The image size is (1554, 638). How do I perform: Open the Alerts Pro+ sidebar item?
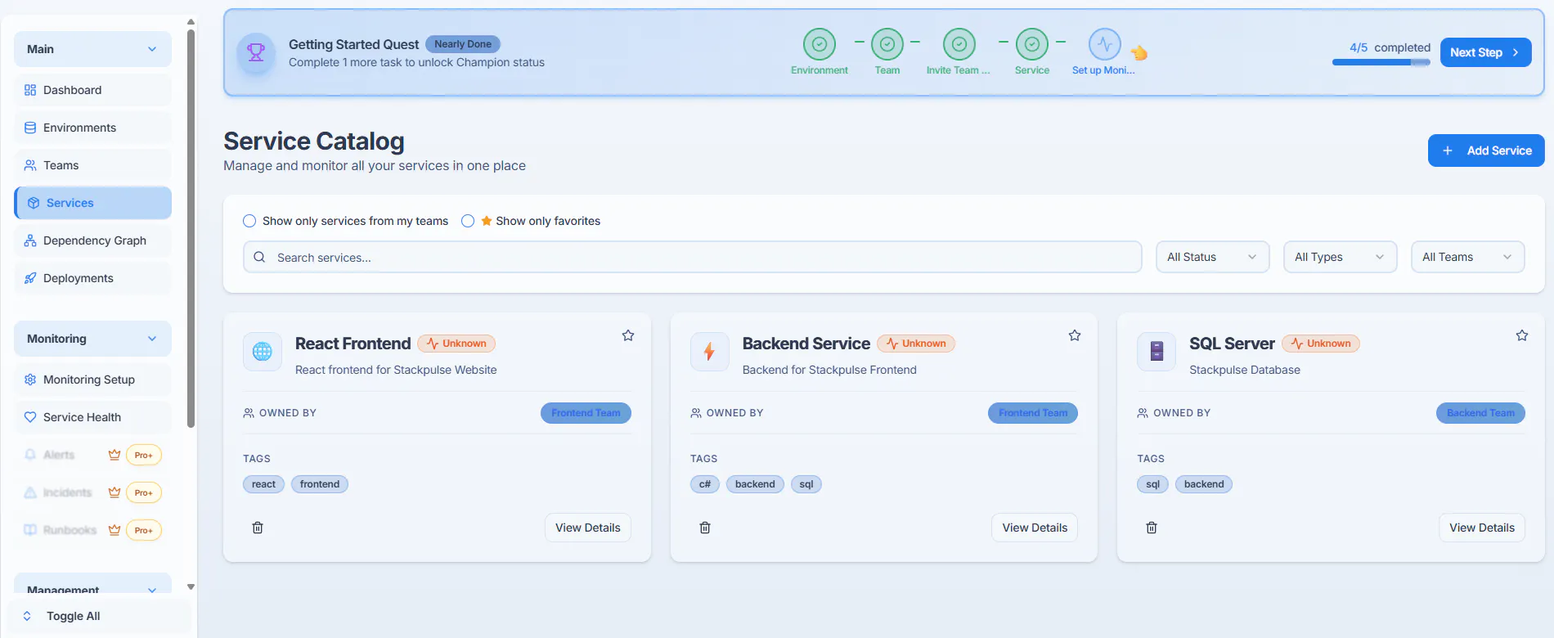(x=92, y=455)
